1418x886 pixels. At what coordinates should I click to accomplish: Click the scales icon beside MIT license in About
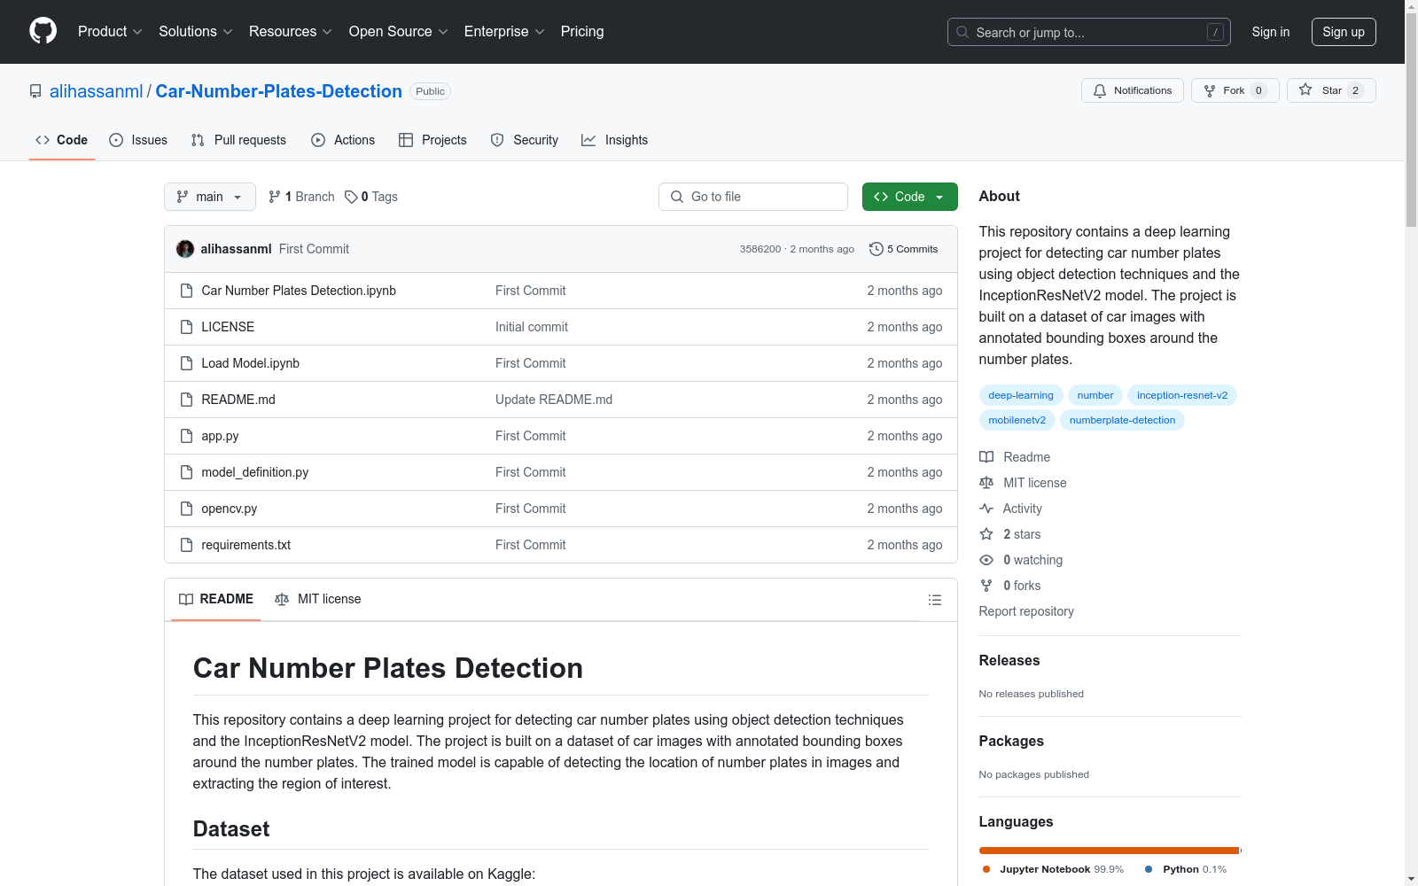click(986, 483)
